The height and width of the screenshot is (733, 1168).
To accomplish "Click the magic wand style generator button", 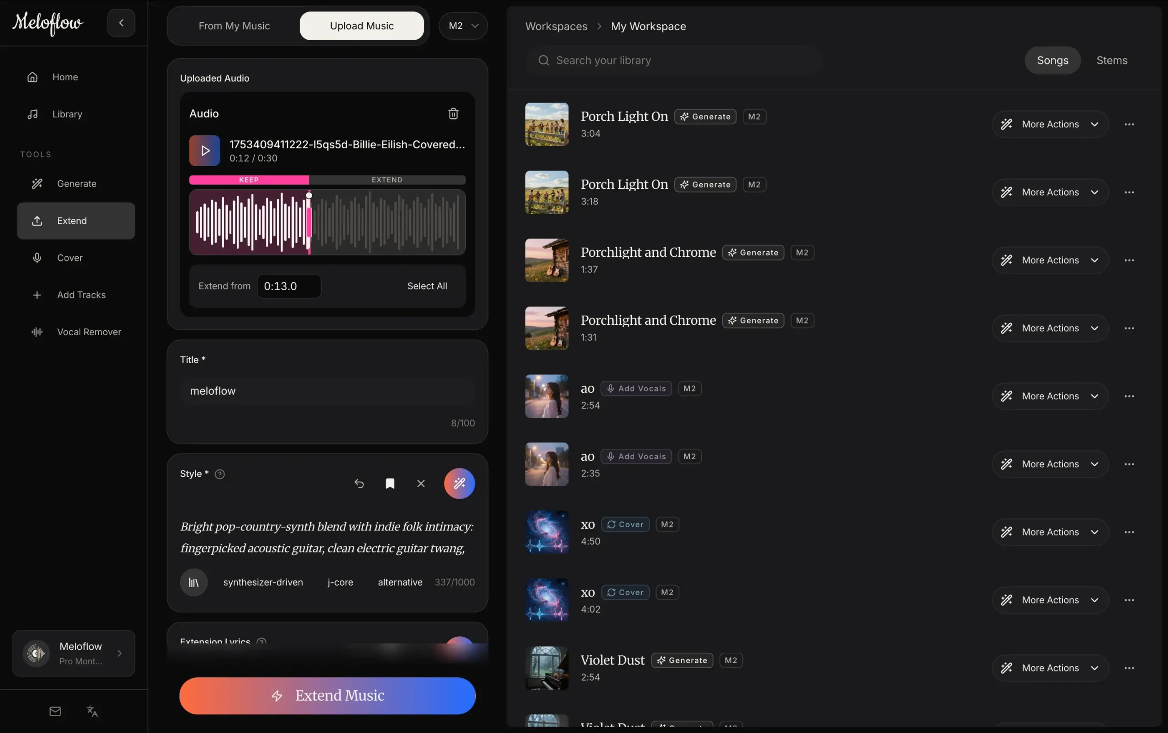I will click(x=459, y=483).
